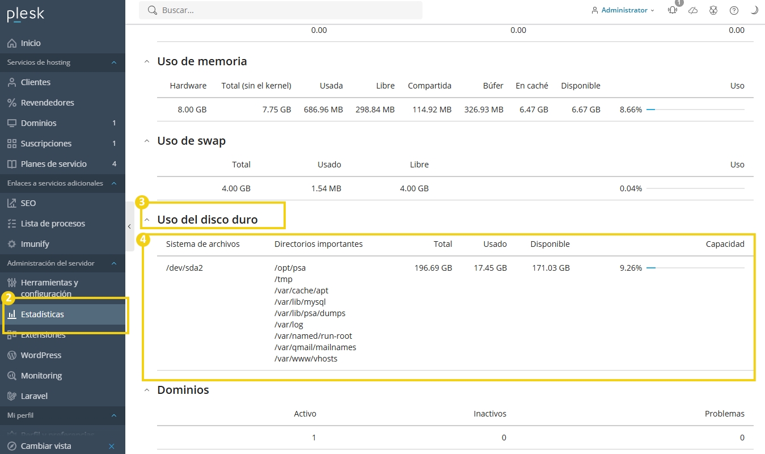Click the Plesk logo
The width and height of the screenshot is (765, 454).
tap(26, 15)
